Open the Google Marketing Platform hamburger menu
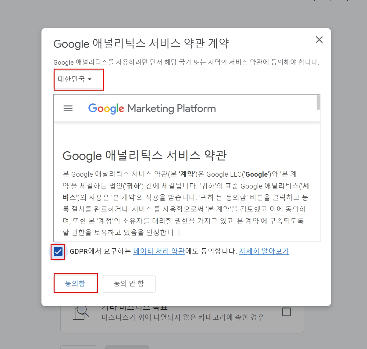This screenshot has height=349, width=367. pos(68,108)
